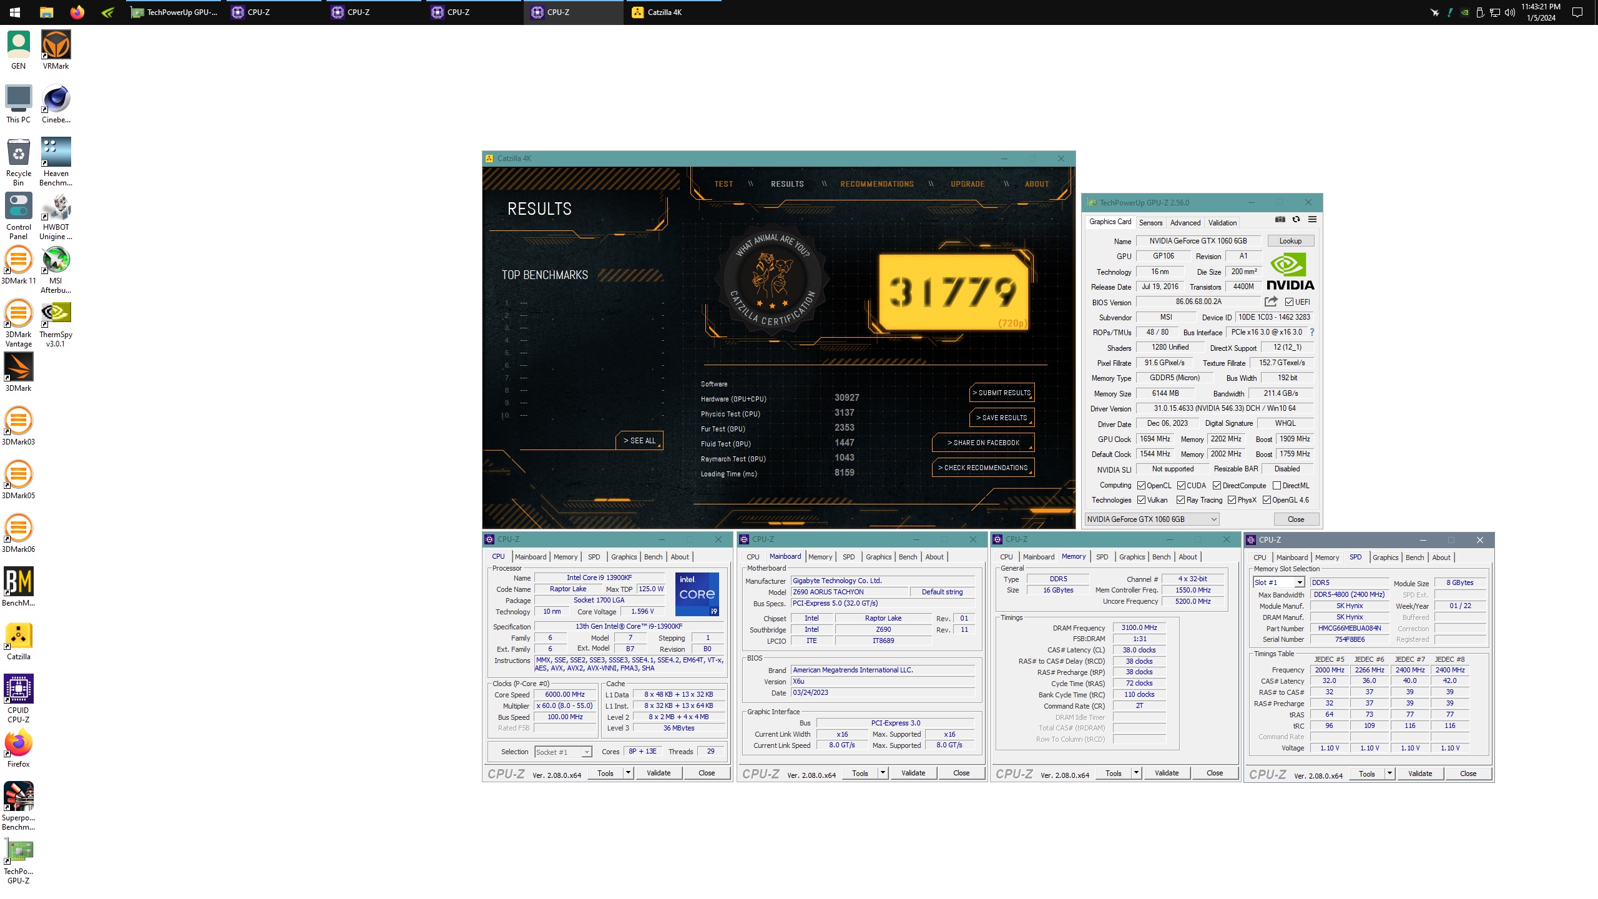Click the GPU Name field in GPU-Z
The image size is (1598, 899).
[x=1198, y=241]
